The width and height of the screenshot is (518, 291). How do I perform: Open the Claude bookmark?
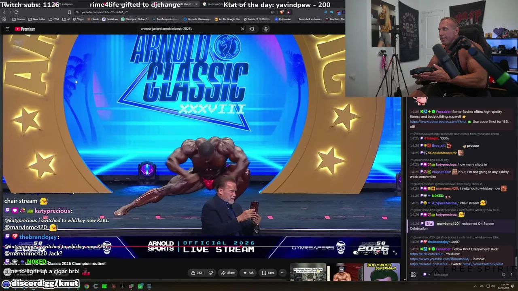pyautogui.click(x=93, y=19)
